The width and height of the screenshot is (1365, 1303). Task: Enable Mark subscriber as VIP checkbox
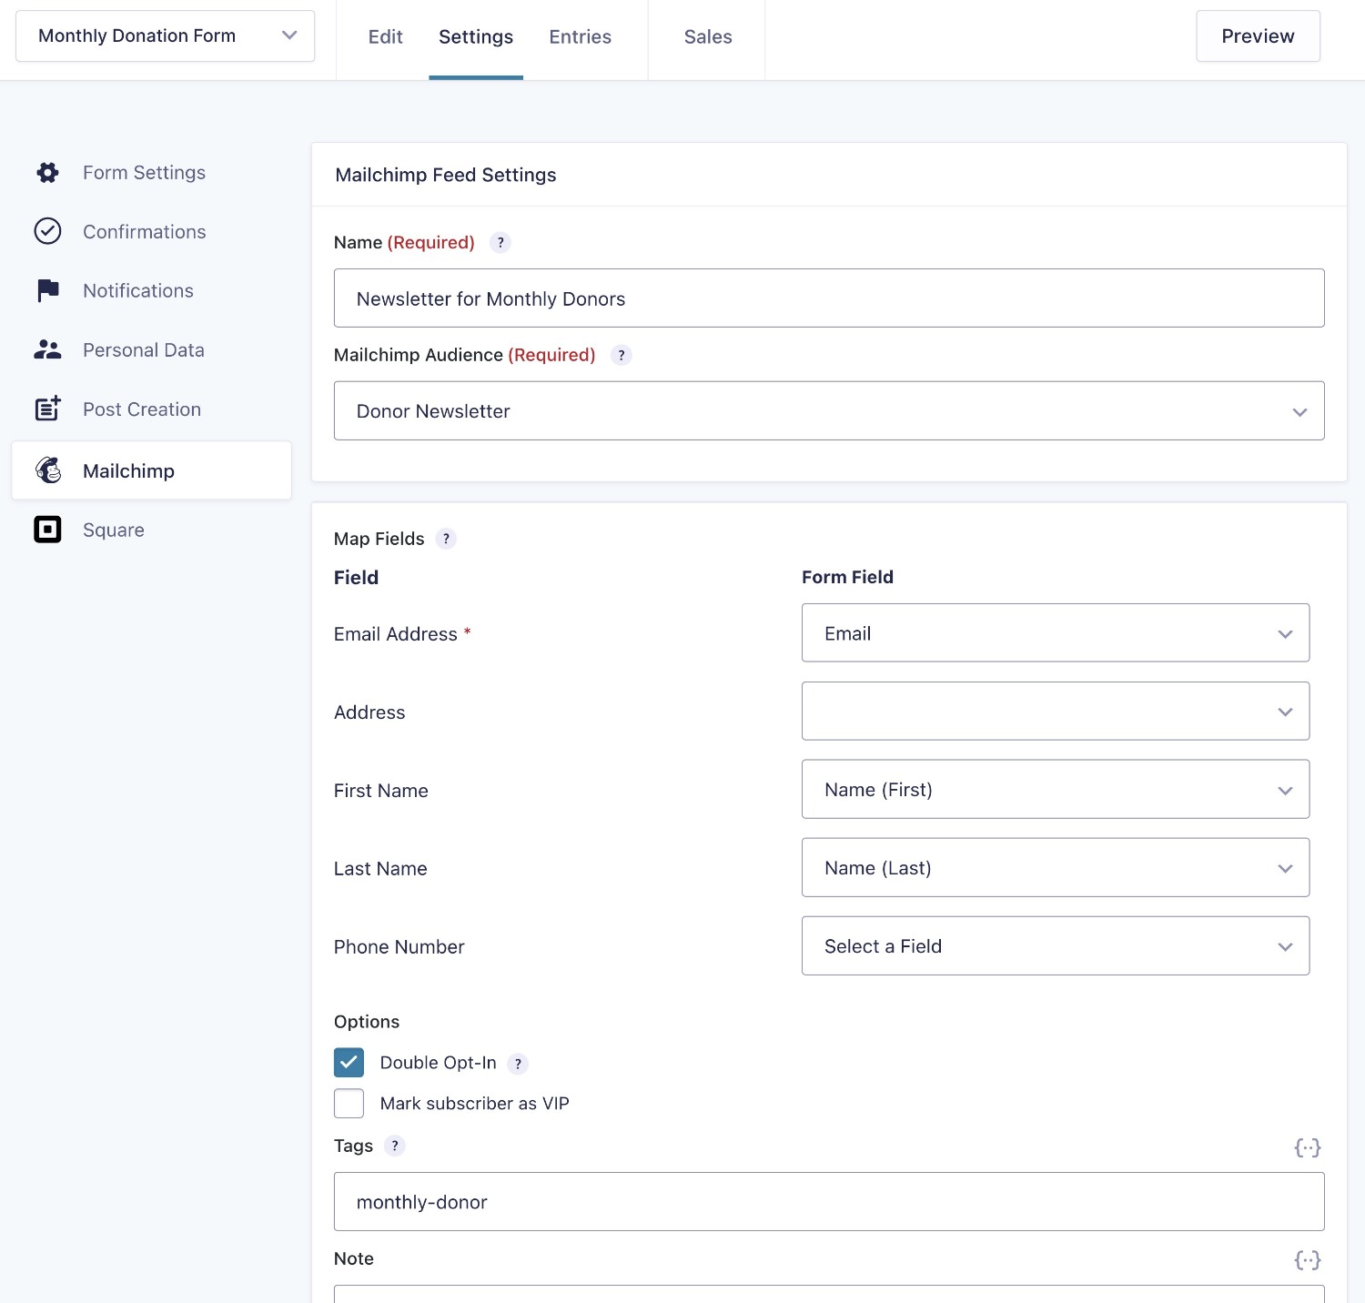pyautogui.click(x=349, y=1104)
